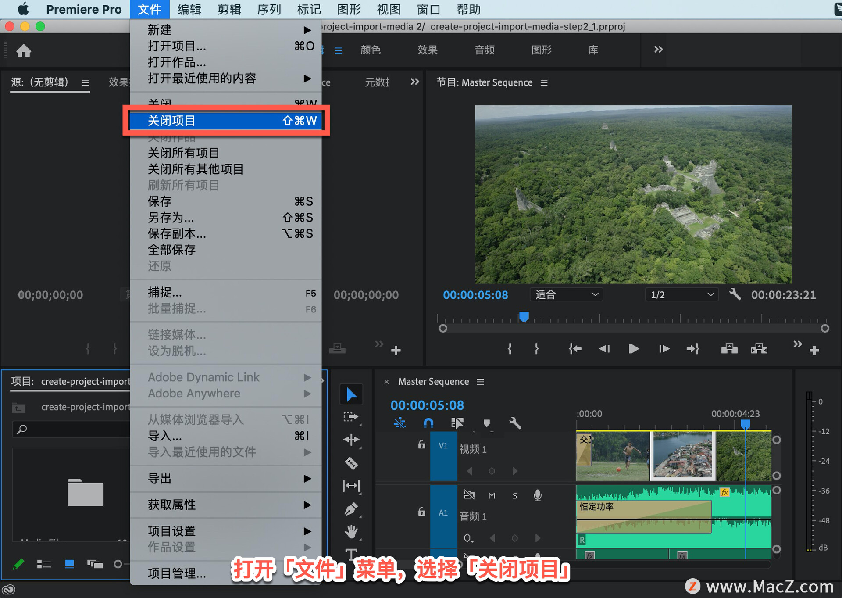Enable voice-over record on A1
This screenshot has width=842, height=598.
538,495
